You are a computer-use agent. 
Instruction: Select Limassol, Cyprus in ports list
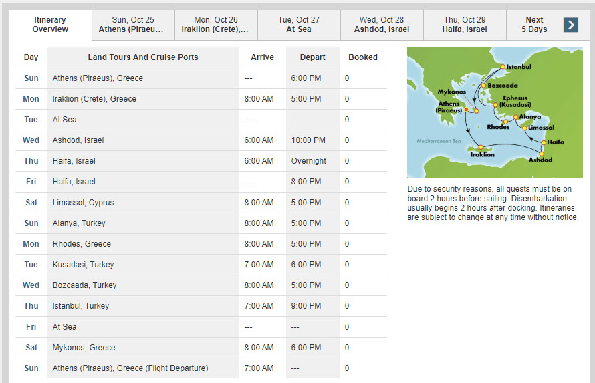point(83,203)
